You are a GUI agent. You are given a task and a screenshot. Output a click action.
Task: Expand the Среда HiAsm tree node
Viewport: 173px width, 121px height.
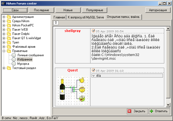[x=4, y=21]
